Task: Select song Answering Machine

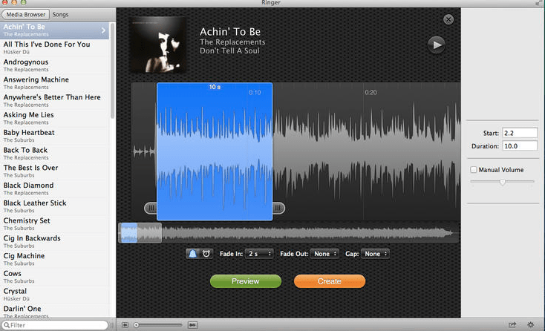Action: point(54,83)
